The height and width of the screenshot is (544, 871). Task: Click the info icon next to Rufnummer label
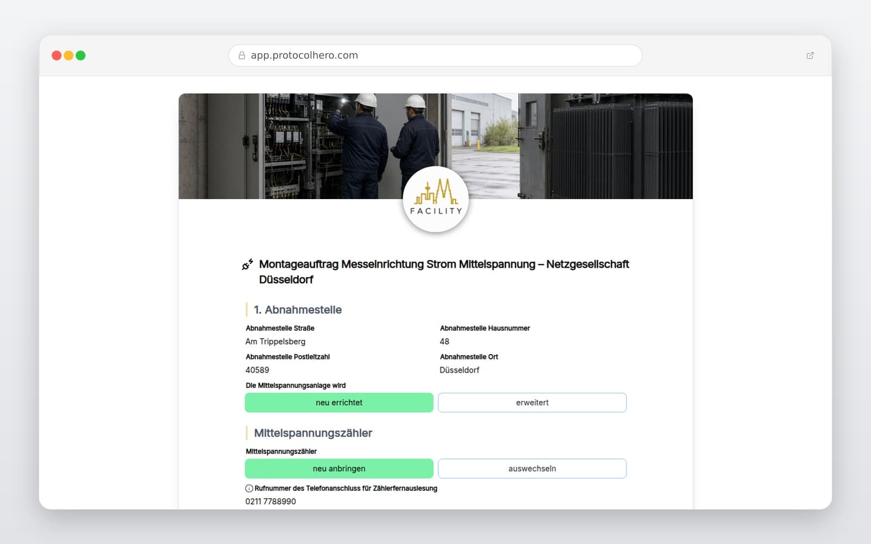point(249,489)
